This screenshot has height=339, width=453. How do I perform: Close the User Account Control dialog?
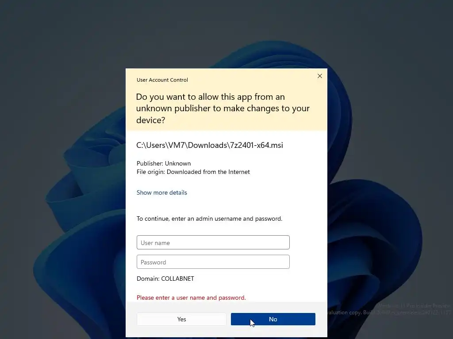[319, 76]
